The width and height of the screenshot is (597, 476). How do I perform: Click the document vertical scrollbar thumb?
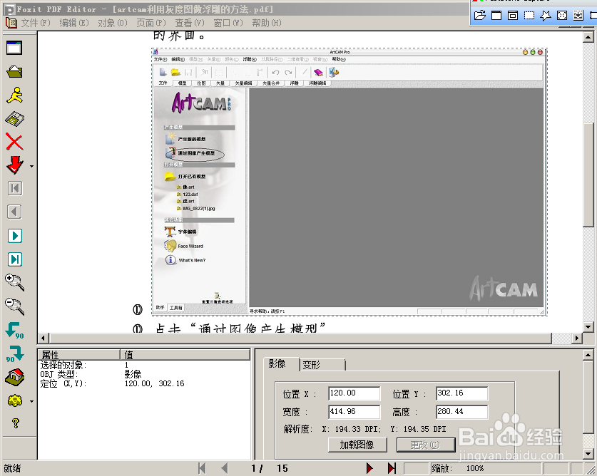[x=588, y=175]
